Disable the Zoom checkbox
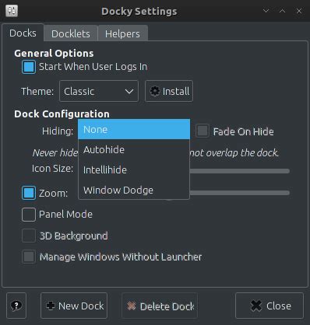Screen dimensions: 310x325 point(29,193)
